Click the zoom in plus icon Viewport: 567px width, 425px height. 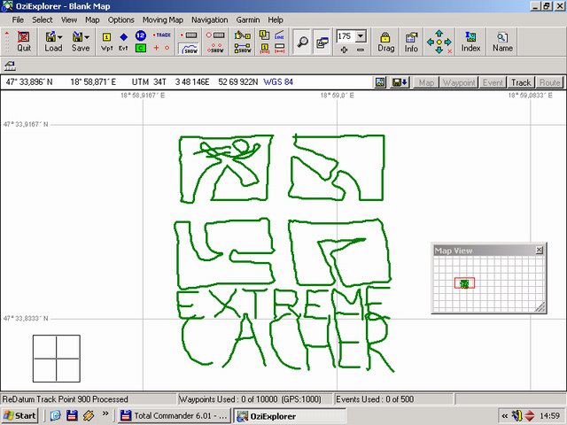click(344, 50)
